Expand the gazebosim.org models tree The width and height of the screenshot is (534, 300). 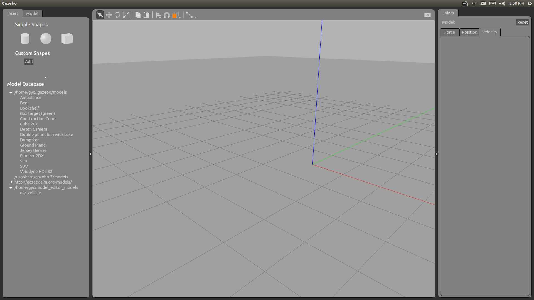pos(11,182)
